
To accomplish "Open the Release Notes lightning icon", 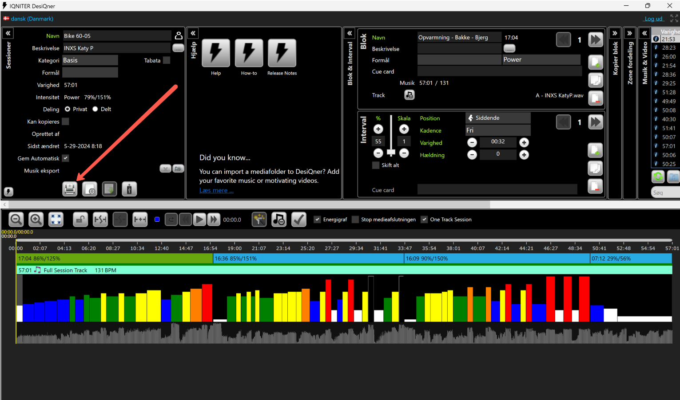I will pyautogui.click(x=282, y=53).
